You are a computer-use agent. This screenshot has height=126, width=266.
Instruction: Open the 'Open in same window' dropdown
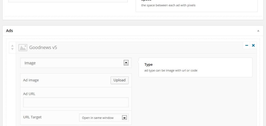click(104, 118)
